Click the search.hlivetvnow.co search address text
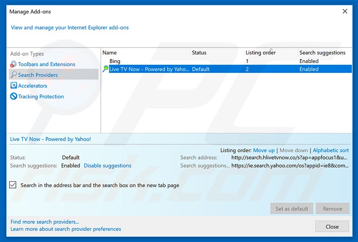 [x=289, y=157]
